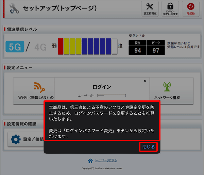The width and height of the screenshot is (204, 175).
Task: Close login dialog with × button
Action: tap(145, 81)
